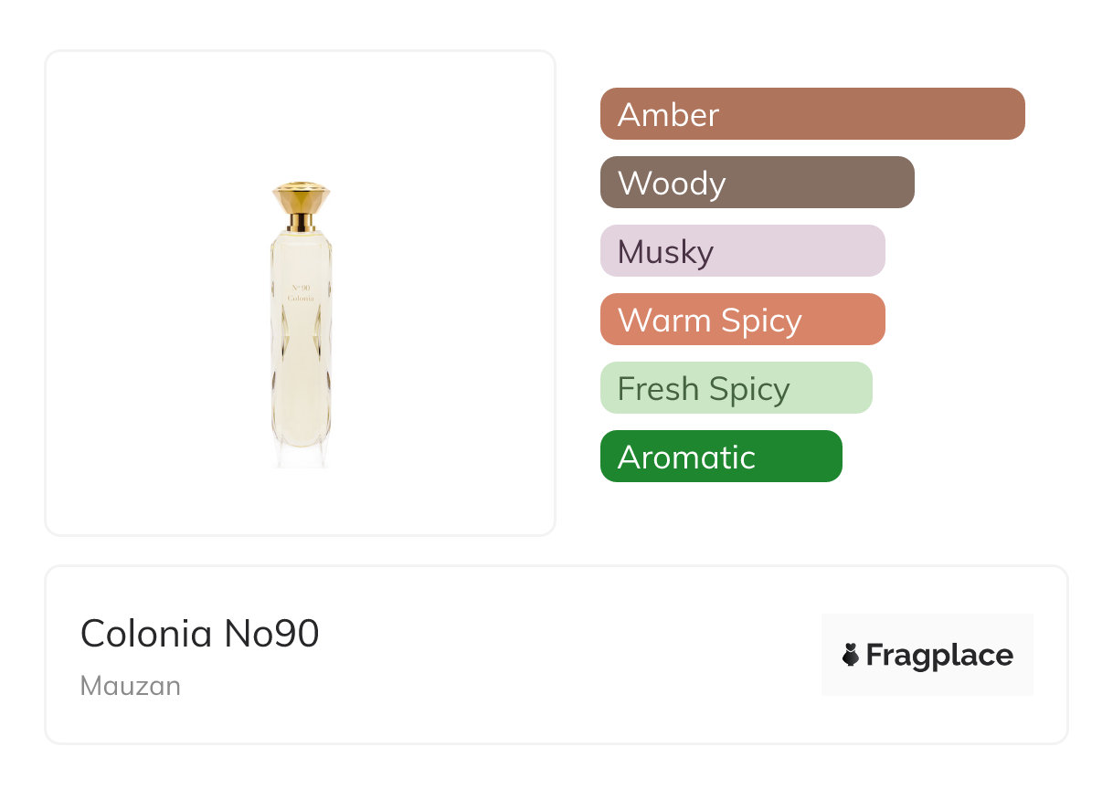Click the Fragplace wordmark text
Image resolution: width=1113 pixels, height=789 pixels.
(939, 655)
